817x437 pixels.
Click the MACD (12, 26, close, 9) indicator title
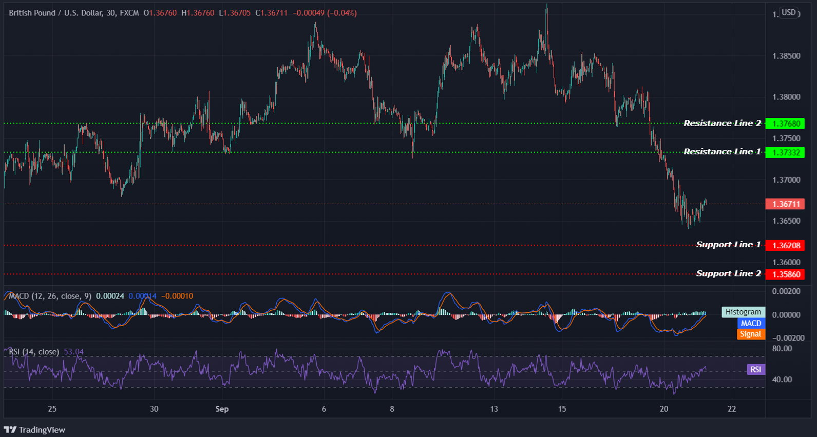[50, 296]
